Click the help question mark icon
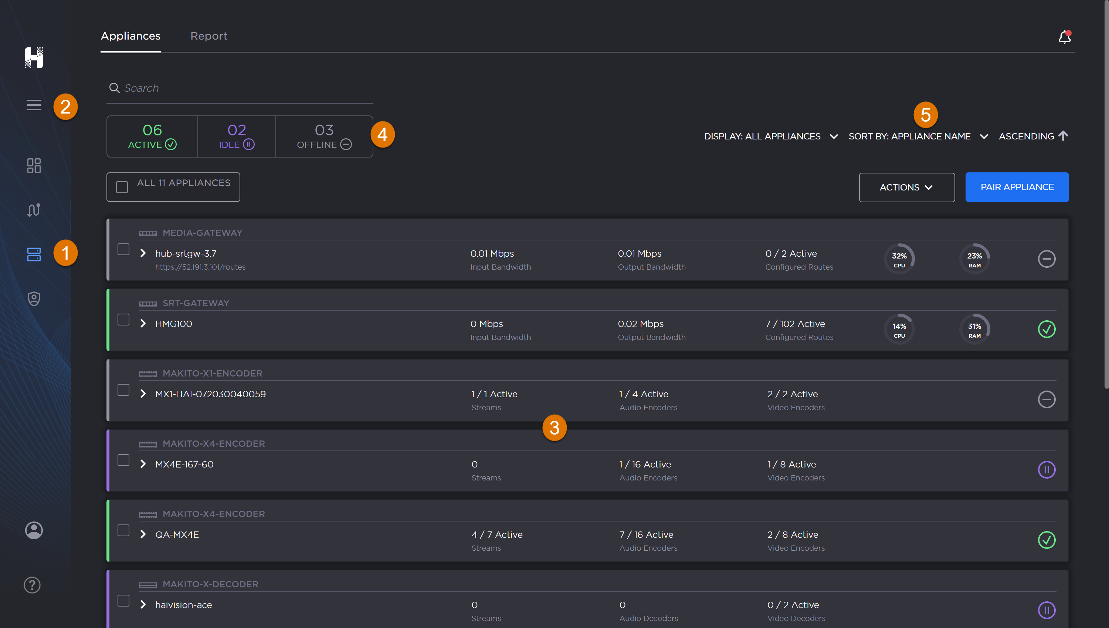 (32, 585)
